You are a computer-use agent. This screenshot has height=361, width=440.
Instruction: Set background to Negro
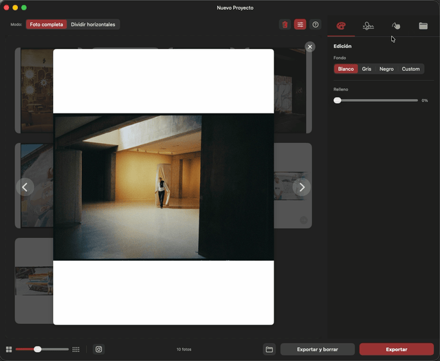(386, 69)
